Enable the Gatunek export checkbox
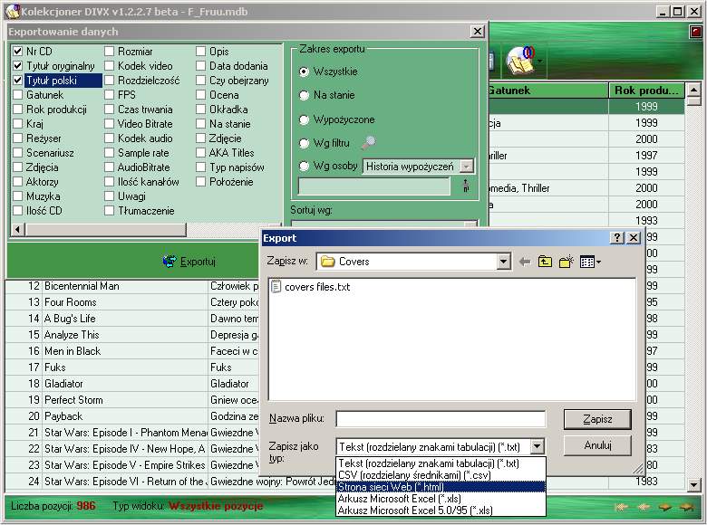707x525 pixels. (18, 95)
